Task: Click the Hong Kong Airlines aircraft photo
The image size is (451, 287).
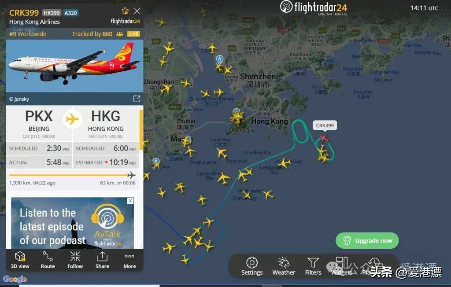Action: [74, 66]
